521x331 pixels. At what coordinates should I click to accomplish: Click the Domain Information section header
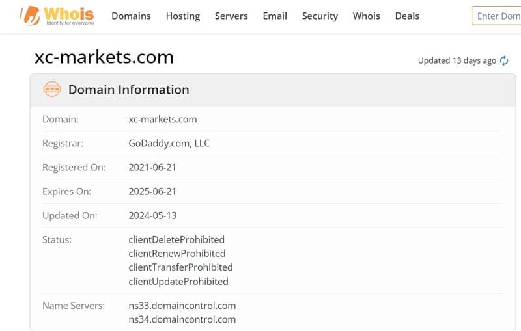tap(273, 90)
